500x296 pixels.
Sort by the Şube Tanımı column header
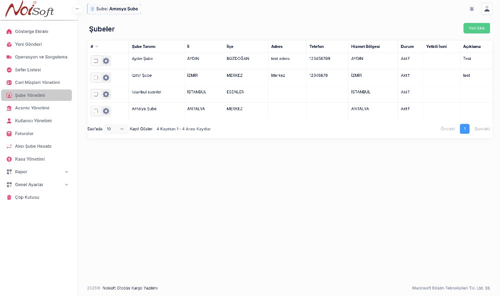(x=143, y=46)
